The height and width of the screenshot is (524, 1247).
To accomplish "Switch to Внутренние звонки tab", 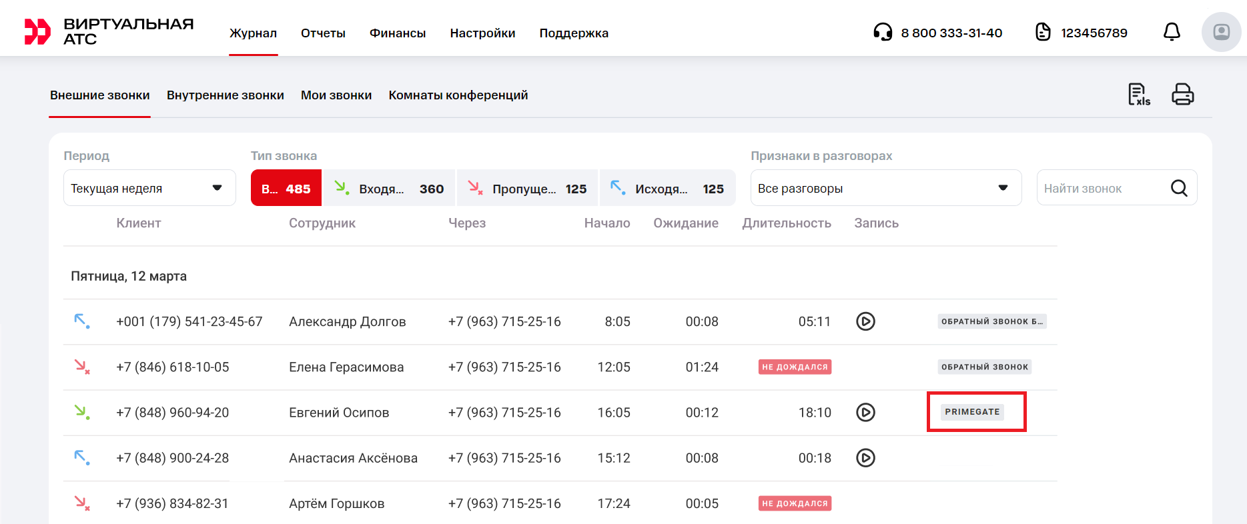I will coord(225,95).
